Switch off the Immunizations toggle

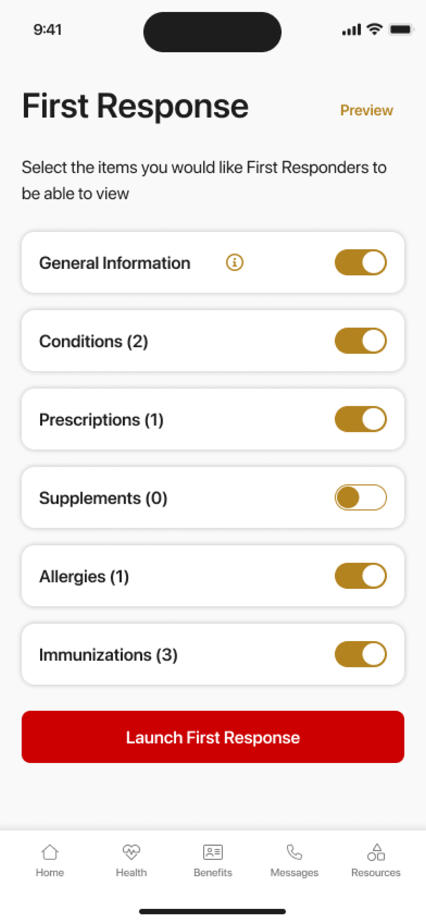pyautogui.click(x=360, y=654)
